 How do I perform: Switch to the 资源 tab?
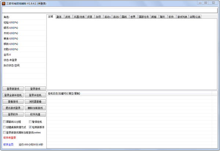pyautogui.click(x=90, y=17)
